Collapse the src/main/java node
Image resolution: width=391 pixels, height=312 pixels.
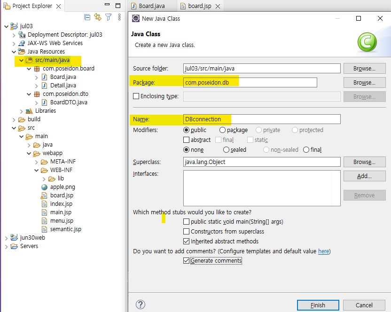tap(22, 60)
